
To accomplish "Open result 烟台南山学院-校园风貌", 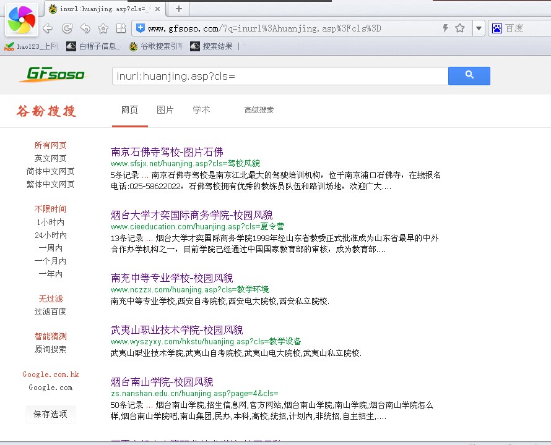I will tap(162, 382).
